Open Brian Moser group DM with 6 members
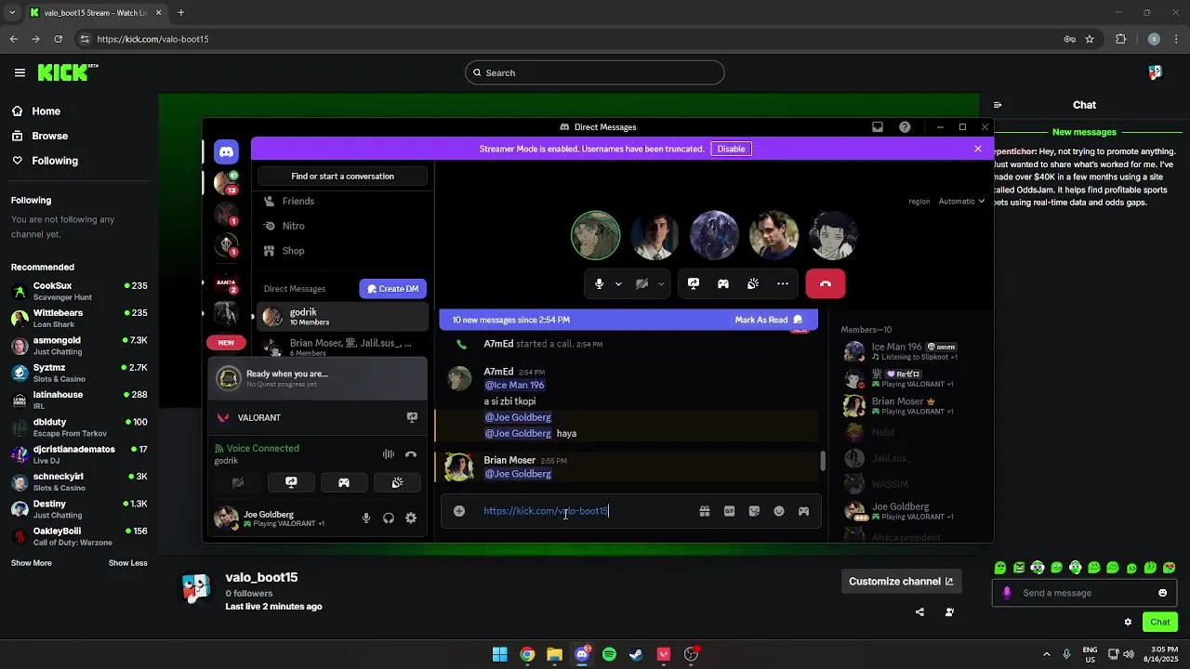 (342, 347)
